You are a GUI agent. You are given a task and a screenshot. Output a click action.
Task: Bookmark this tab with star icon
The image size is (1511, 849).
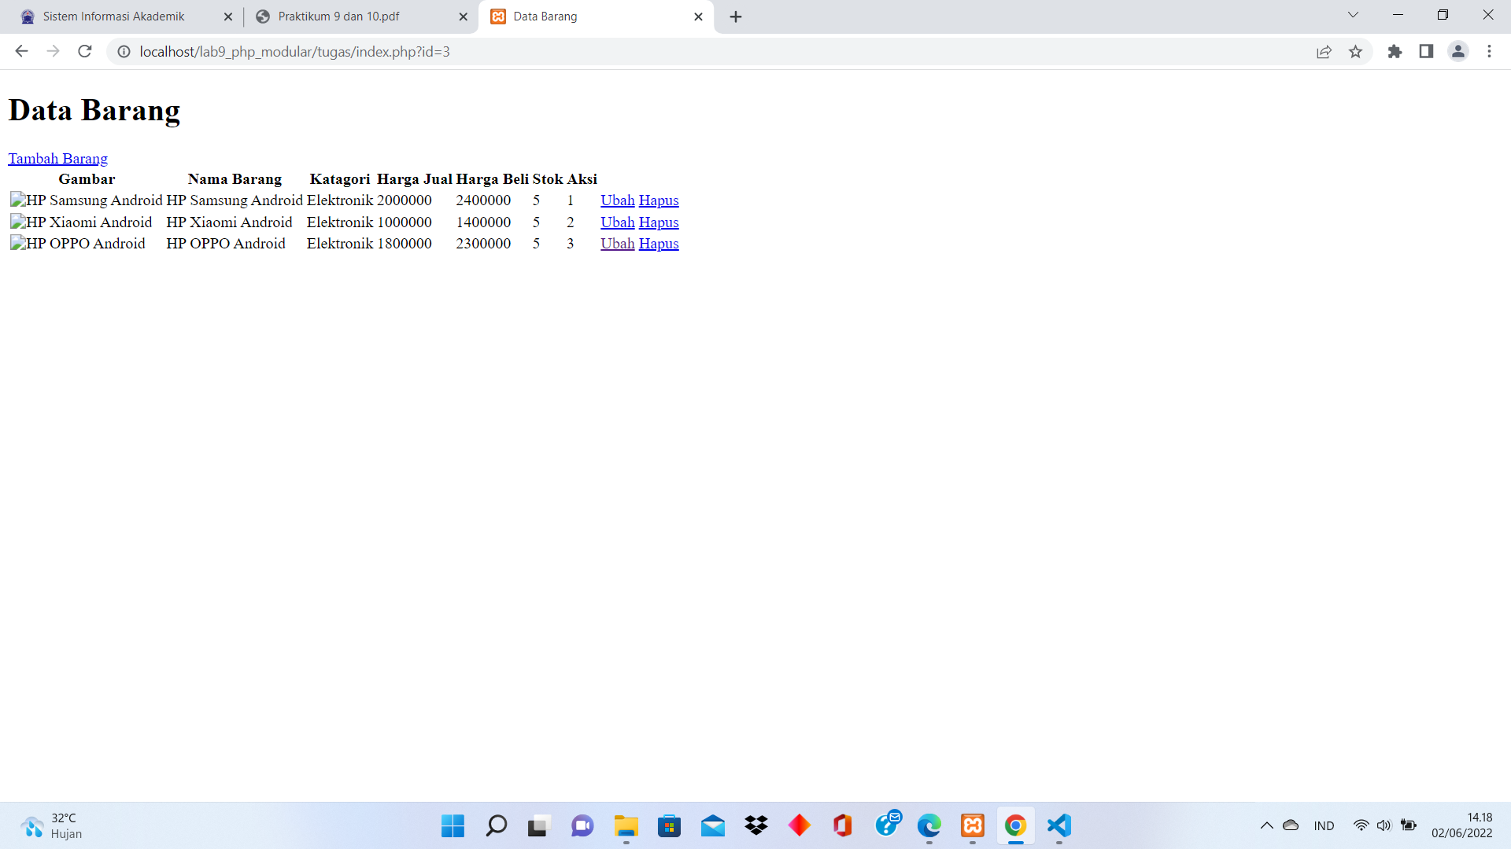(1355, 51)
